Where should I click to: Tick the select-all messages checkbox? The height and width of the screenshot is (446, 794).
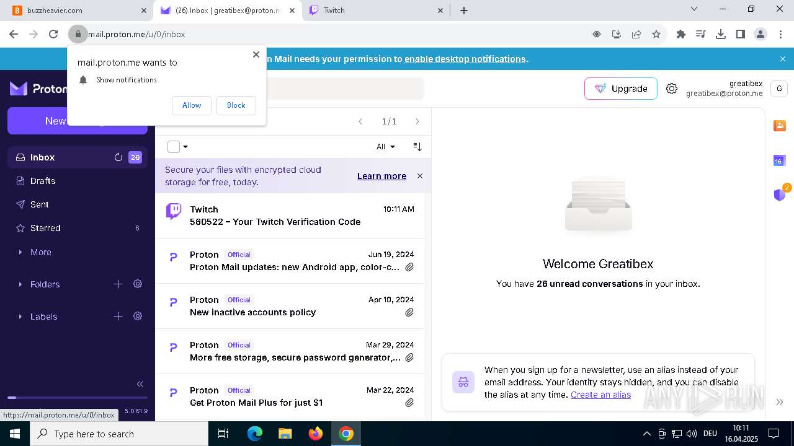[x=174, y=147]
